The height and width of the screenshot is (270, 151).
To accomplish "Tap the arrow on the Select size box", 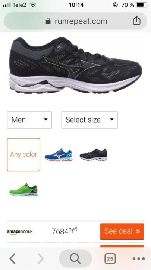I will pos(112,120).
